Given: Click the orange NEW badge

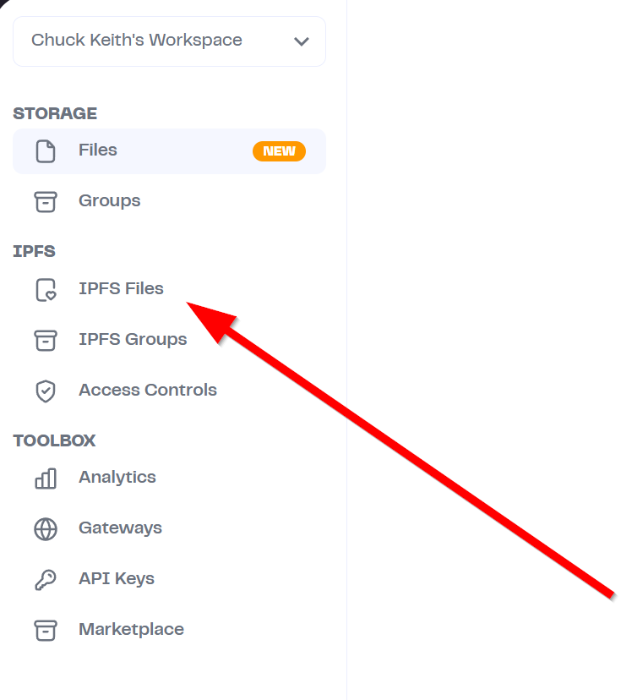Looking at the screenshot, I should click(x=279, y=151).
